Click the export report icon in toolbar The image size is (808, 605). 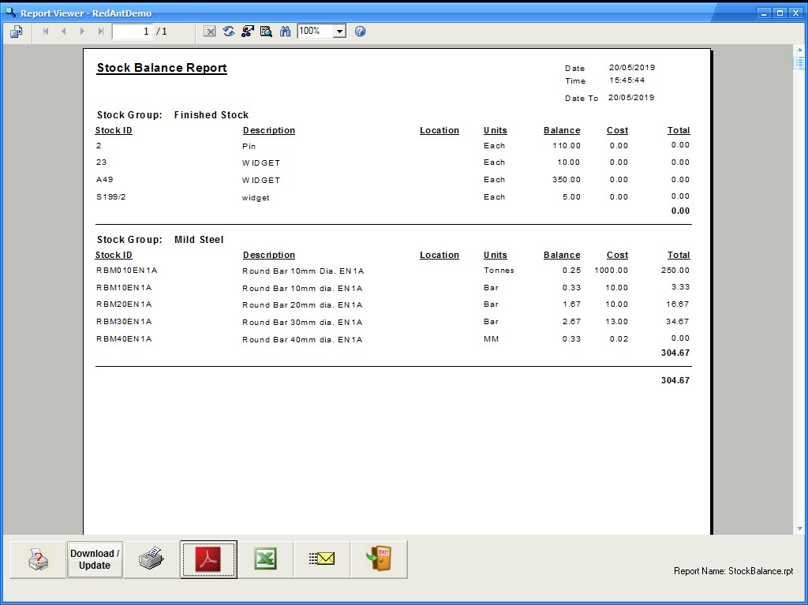tap(17, 32)
